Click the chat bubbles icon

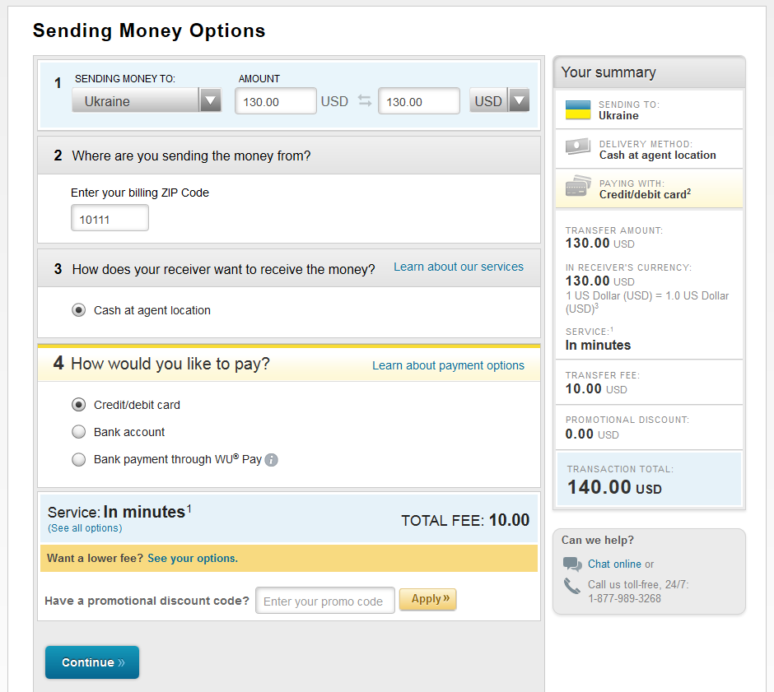coord(572,564)
